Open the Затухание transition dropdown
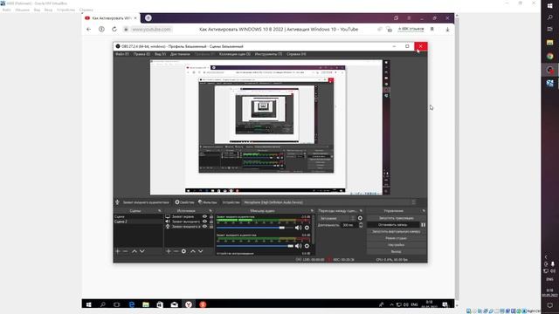 pos(337,218)
